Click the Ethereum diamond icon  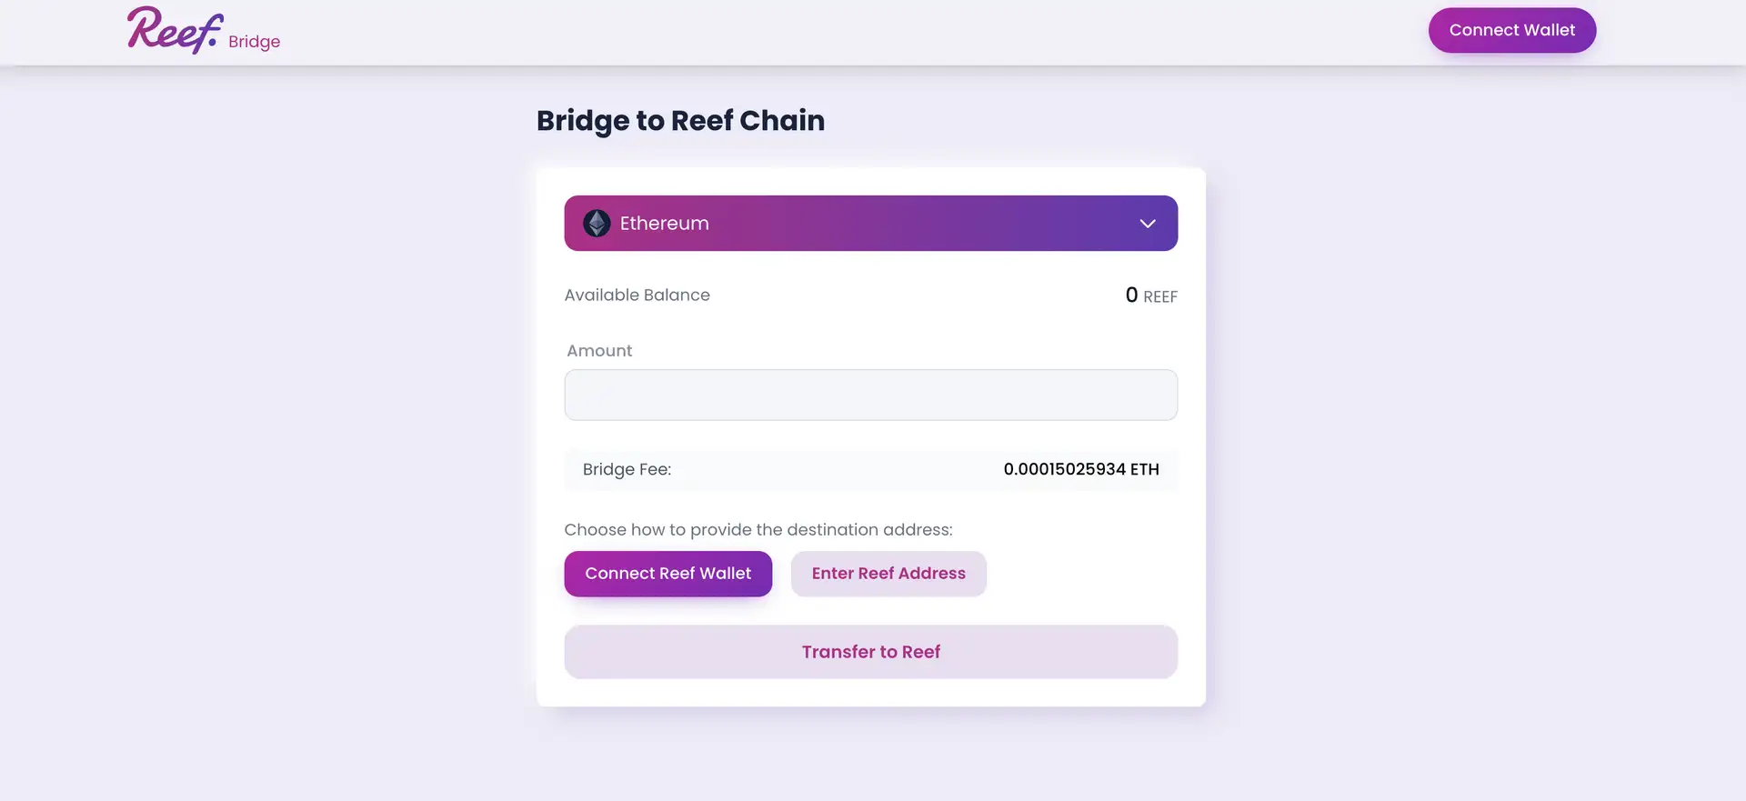(x=597, y=224)
